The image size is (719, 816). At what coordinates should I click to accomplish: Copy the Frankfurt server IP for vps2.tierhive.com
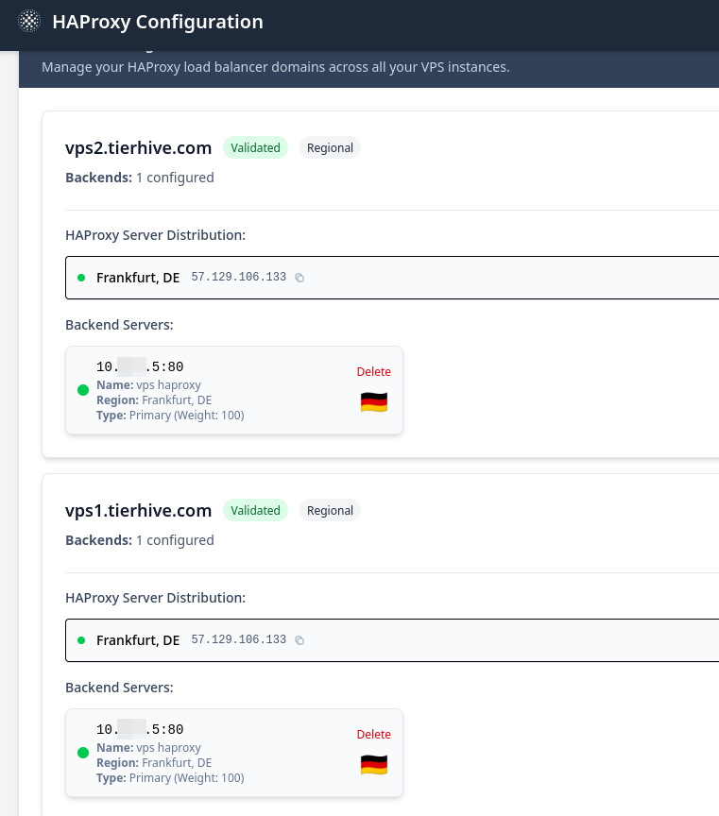pyautogui.click(x=300, y=278)
